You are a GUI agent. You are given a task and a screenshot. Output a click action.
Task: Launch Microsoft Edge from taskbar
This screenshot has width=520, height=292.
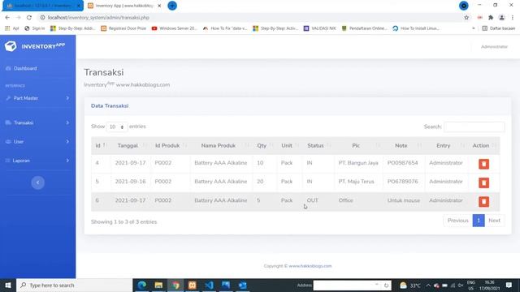(x=142, y=285)
